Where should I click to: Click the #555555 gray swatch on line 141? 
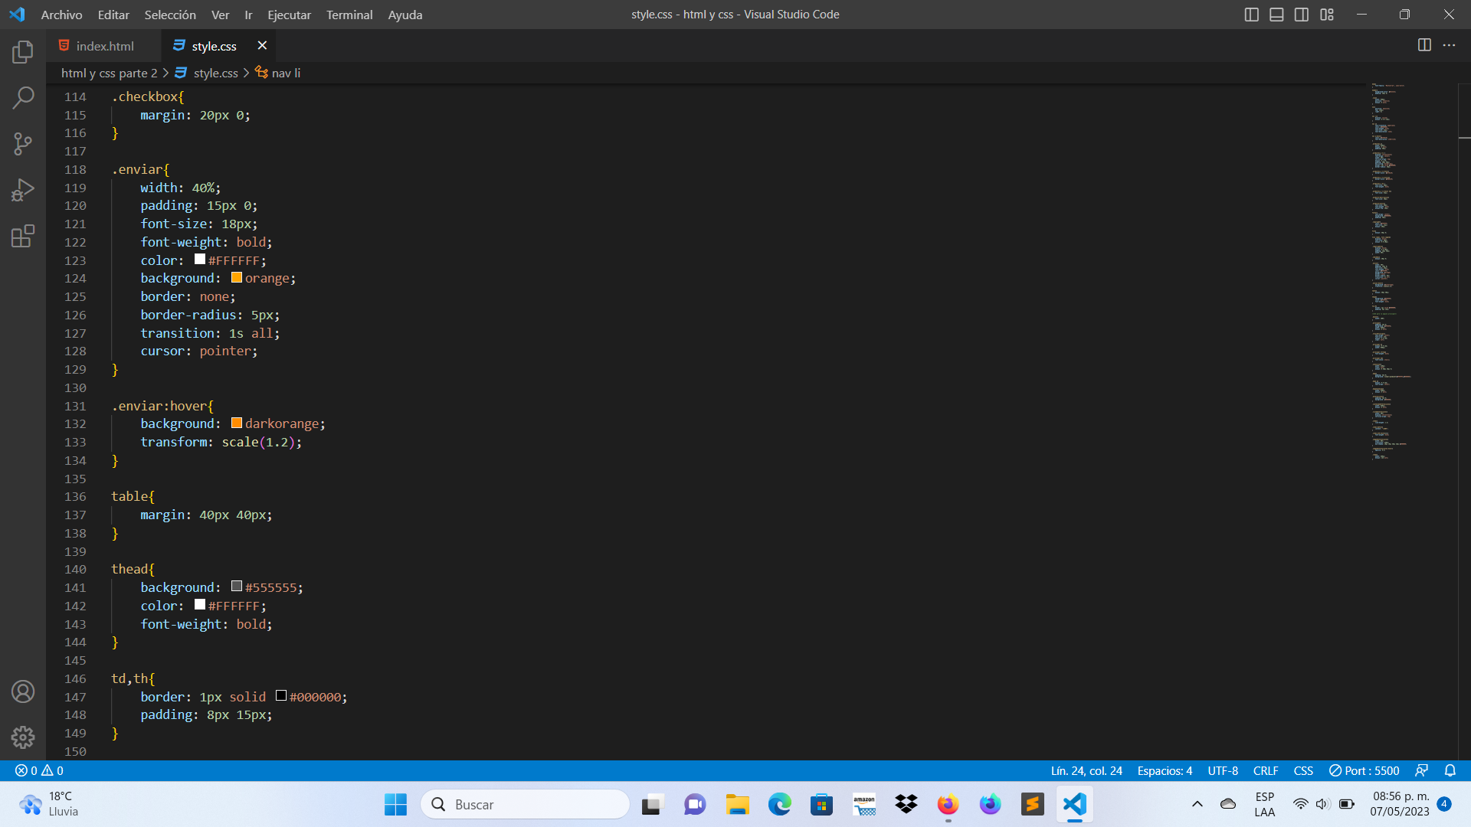[x=237, y=587]
